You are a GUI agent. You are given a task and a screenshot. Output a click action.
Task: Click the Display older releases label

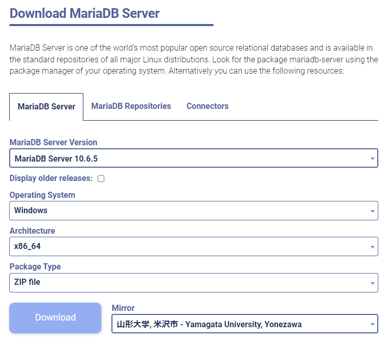[51, 178]
